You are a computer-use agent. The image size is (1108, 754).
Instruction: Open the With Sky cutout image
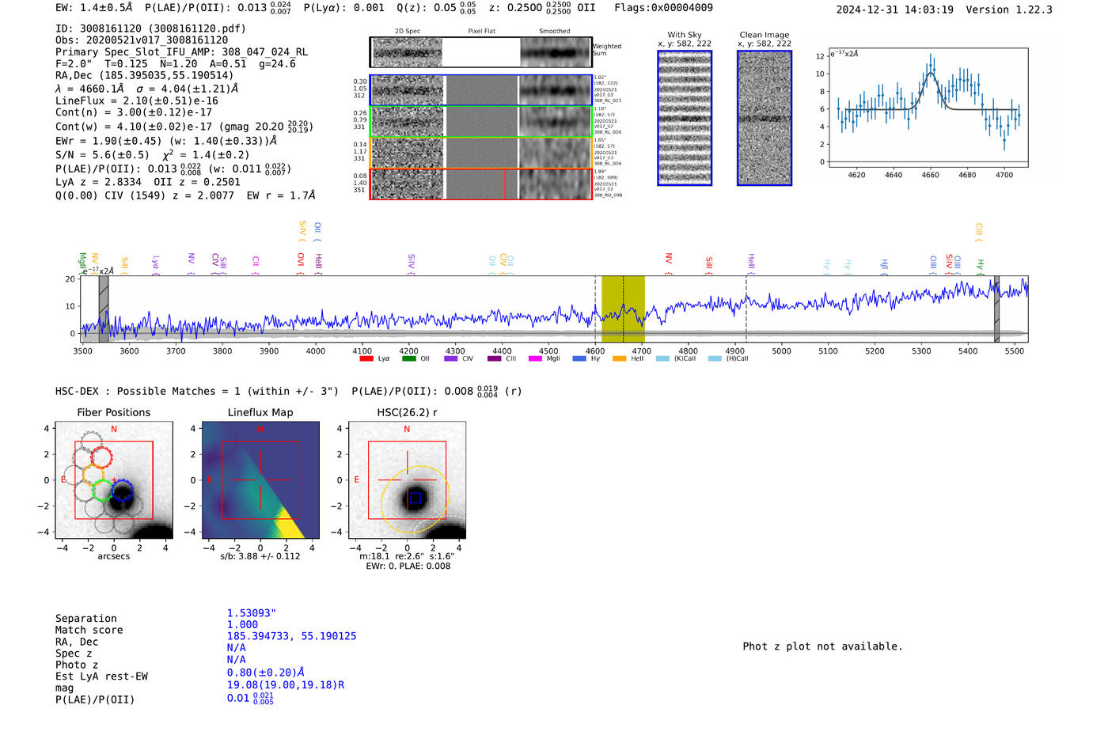tap(685, 118)
